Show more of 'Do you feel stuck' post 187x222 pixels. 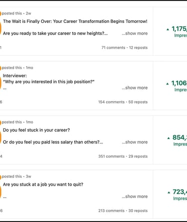coord(135,142)
